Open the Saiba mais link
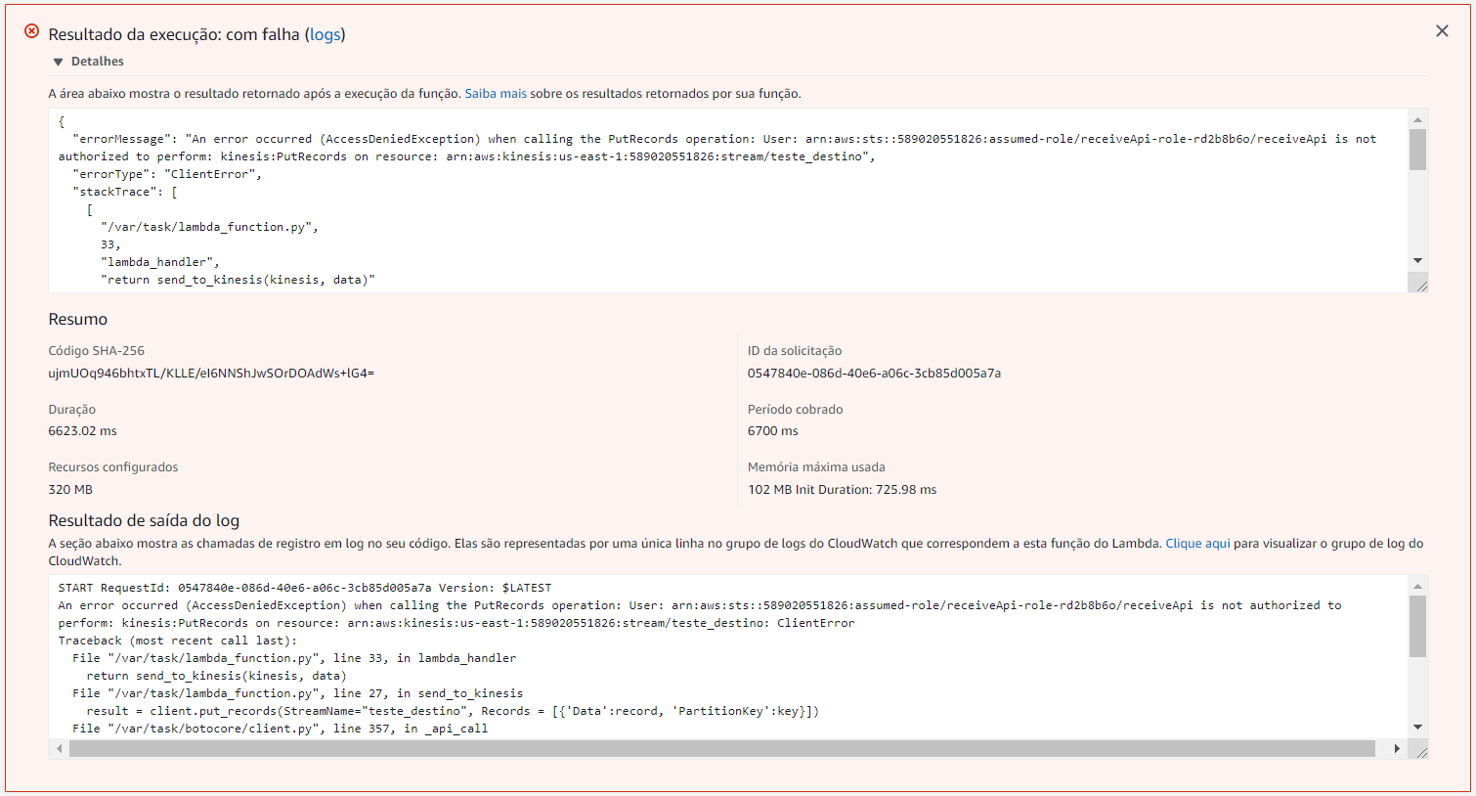Screen dimensions: 1476x796 [x=495, y=94]
